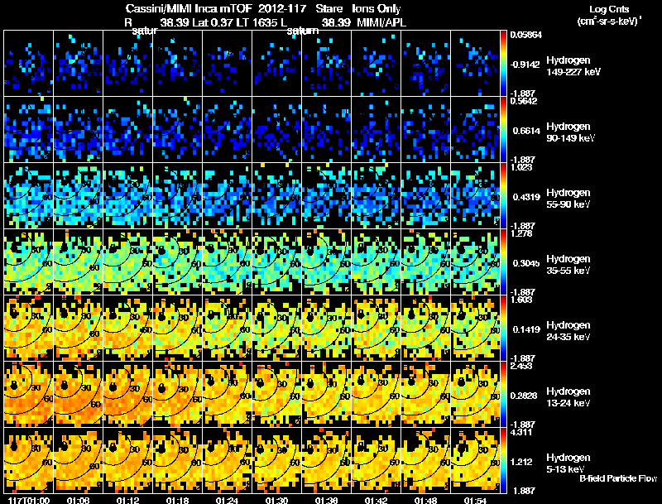Select the 'Hydrogen 24-35 keV' row label
This screenshot has height=504, width=662.
[568, 331]
